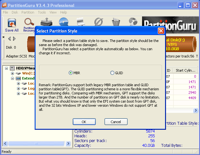Click the Ready status bar text
The width and height of the screenshot is (200, 155).
7,152
